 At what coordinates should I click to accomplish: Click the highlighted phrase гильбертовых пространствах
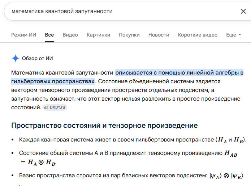53,81
